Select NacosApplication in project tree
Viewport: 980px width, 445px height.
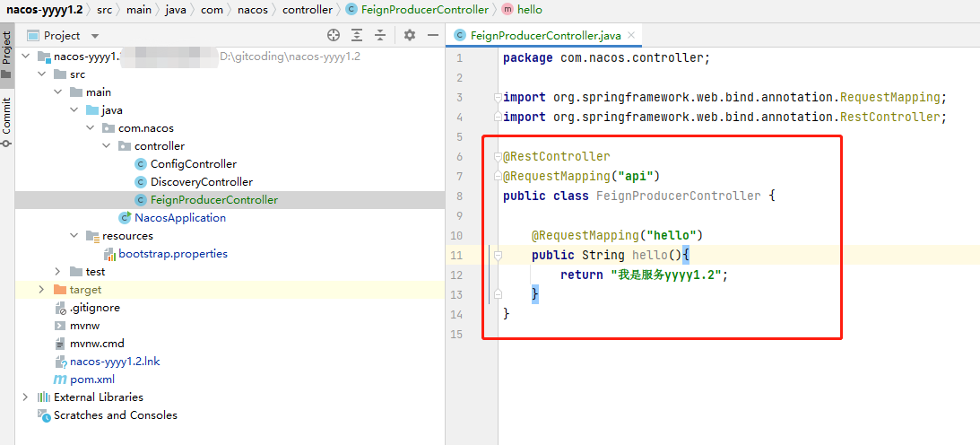point(180,218)
